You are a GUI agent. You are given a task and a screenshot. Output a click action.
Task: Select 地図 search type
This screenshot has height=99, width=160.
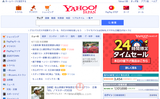click(x=68, y=18)
